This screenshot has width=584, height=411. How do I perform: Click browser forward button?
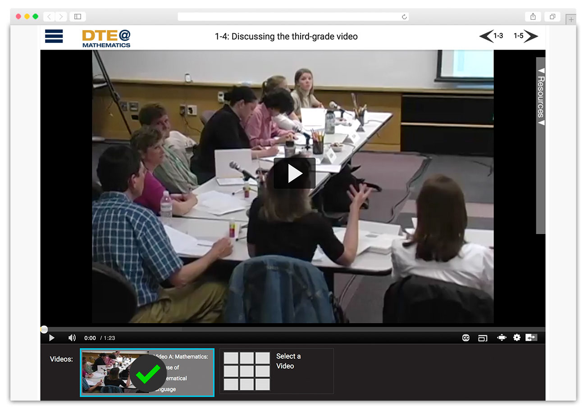61,17
